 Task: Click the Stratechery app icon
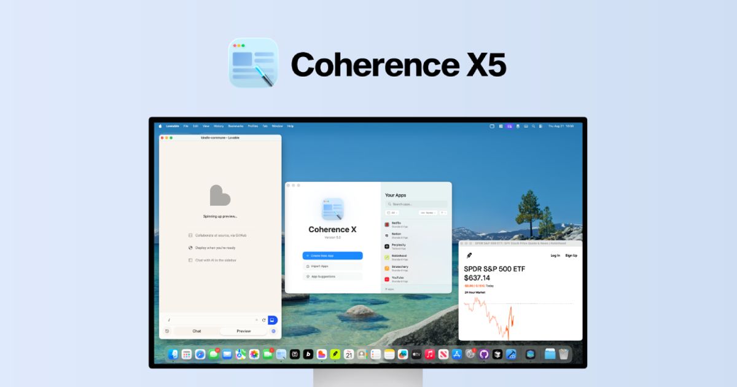point(387,268)
